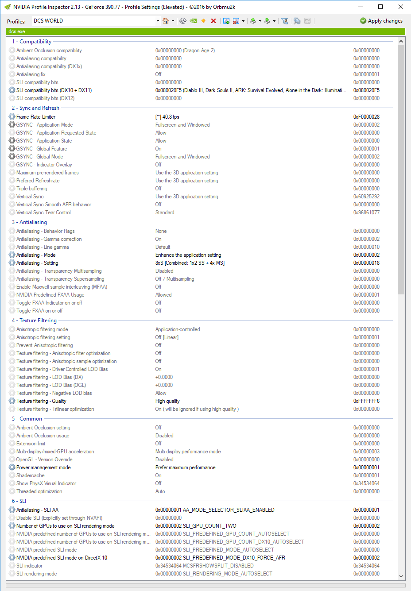Viewport: 411px width, 591px height.
Task: Click gear icon of Antialiasing - SLI AA
Action: [12, 510]
